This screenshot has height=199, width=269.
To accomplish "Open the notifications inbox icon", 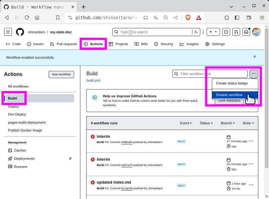I will click(x=246, y=32).
